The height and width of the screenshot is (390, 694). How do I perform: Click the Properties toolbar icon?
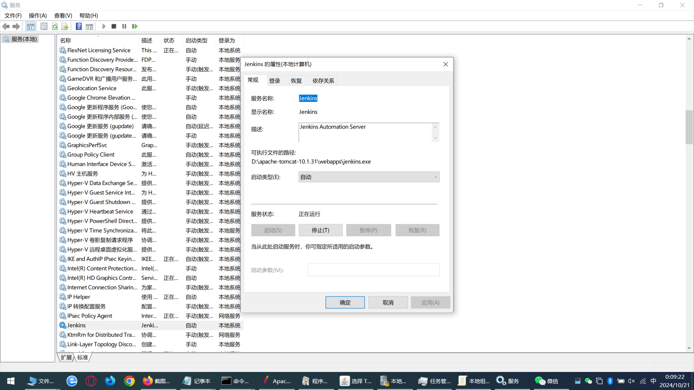pos(44,26)
